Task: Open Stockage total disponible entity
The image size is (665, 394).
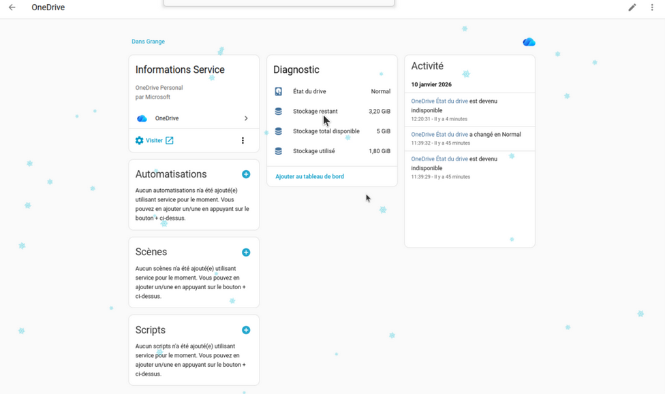Action: coord(332,131)
